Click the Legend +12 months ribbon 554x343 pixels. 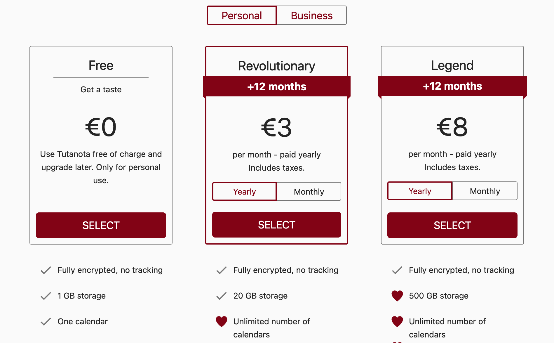pos(452,86)
